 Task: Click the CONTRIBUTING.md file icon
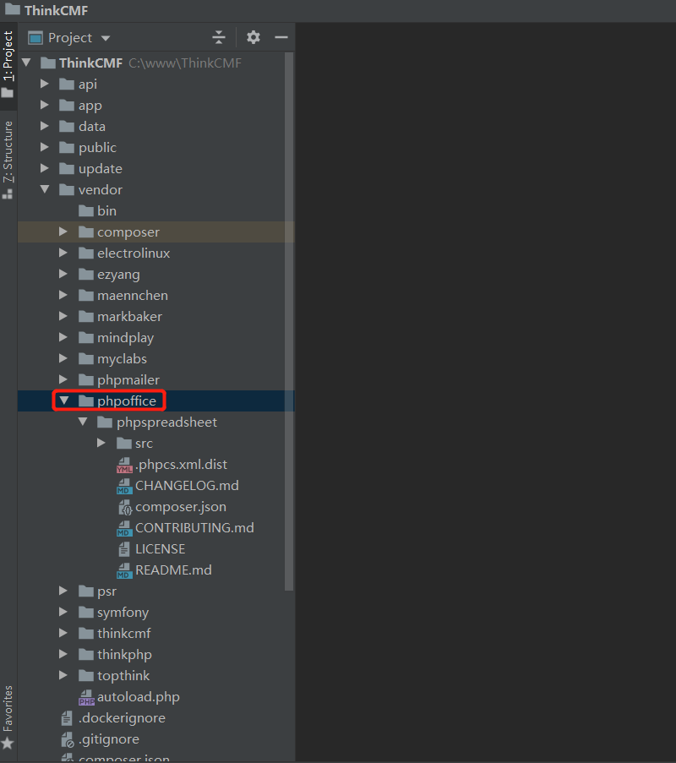(124, 528)
